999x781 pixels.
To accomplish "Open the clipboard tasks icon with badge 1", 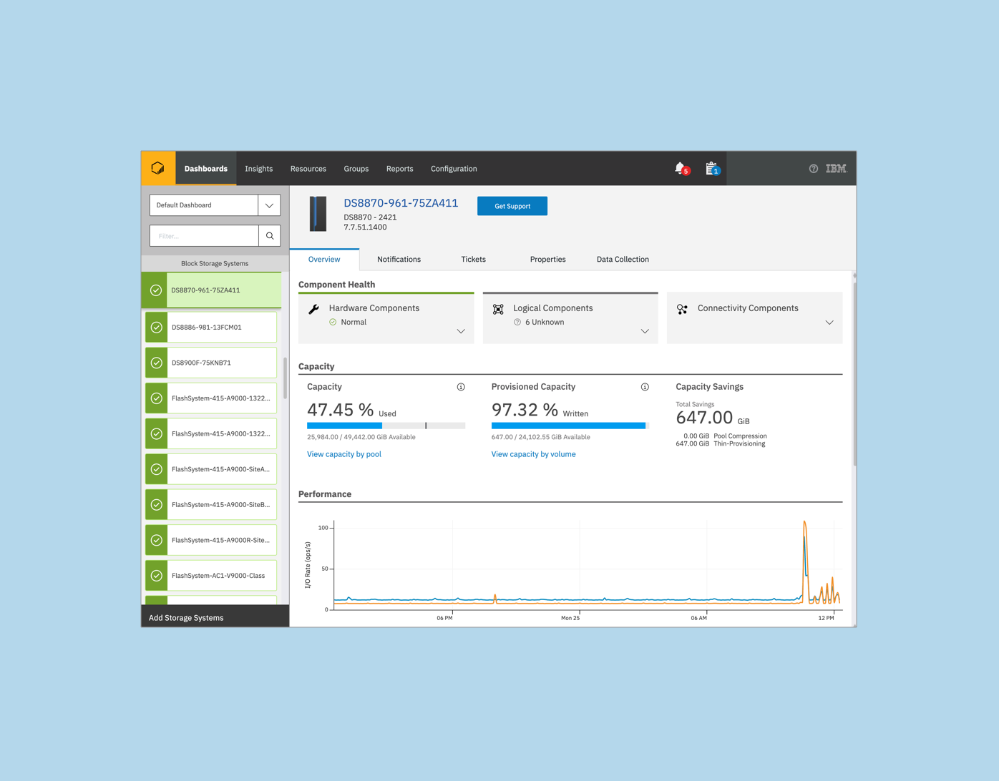I will 712,169.
